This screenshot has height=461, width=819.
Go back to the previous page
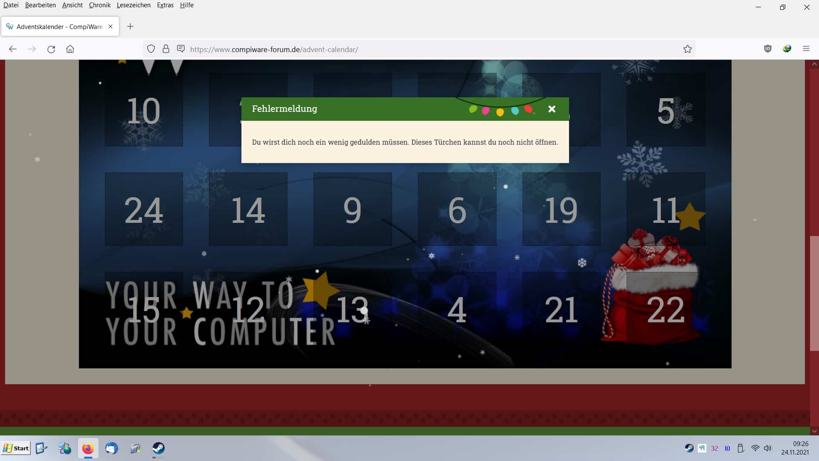tap(13, 49)
